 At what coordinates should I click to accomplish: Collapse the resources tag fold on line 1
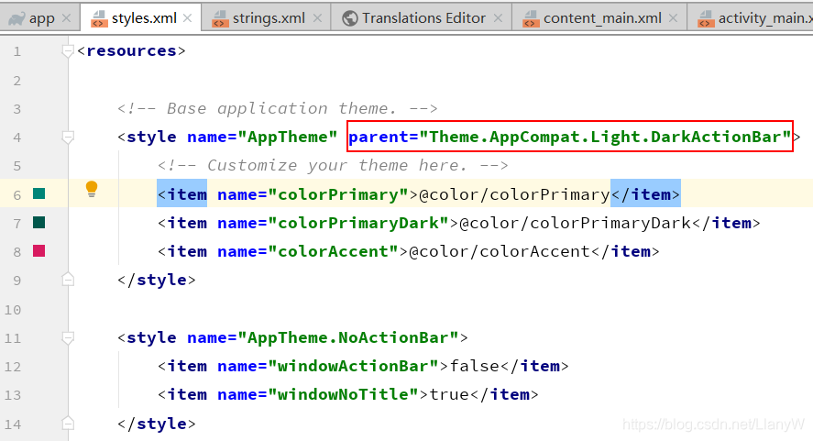click(x=68, y=50)
